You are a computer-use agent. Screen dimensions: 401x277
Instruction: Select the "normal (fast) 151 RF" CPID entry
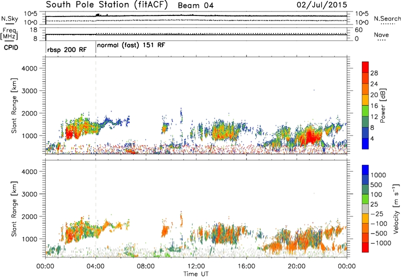(131, 45)
